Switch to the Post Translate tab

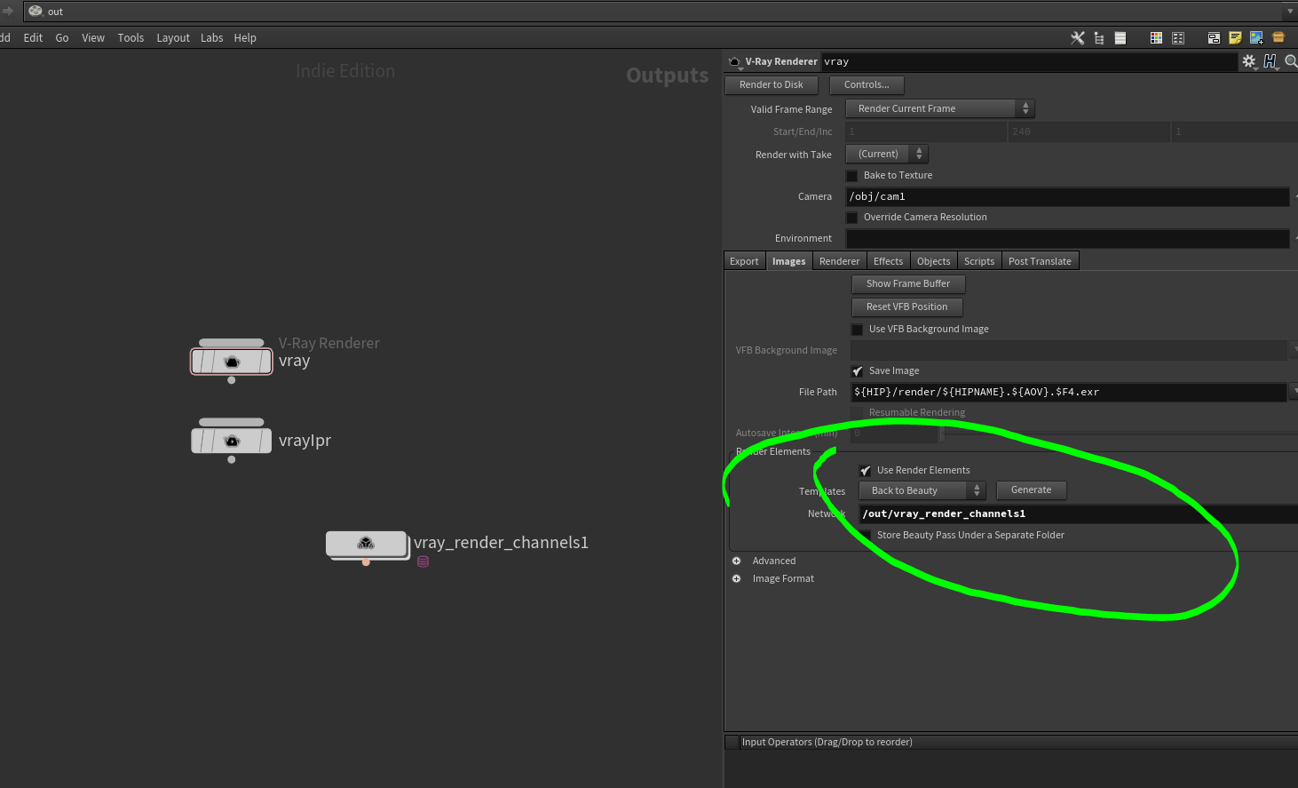point(1040,261)
